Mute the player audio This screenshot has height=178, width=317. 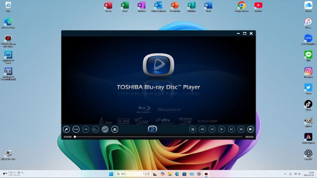pyautogui.click(x=250, y=129)
